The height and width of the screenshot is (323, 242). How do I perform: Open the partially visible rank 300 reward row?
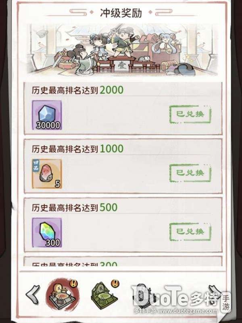pos(123,261)
